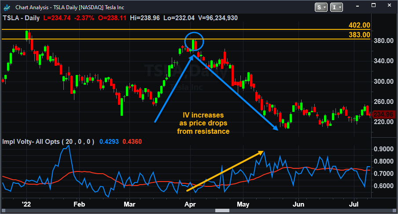This screenshot has width=398, height=214.
Task: Click the 300.00 price axis label
Action: click(383, 82)
